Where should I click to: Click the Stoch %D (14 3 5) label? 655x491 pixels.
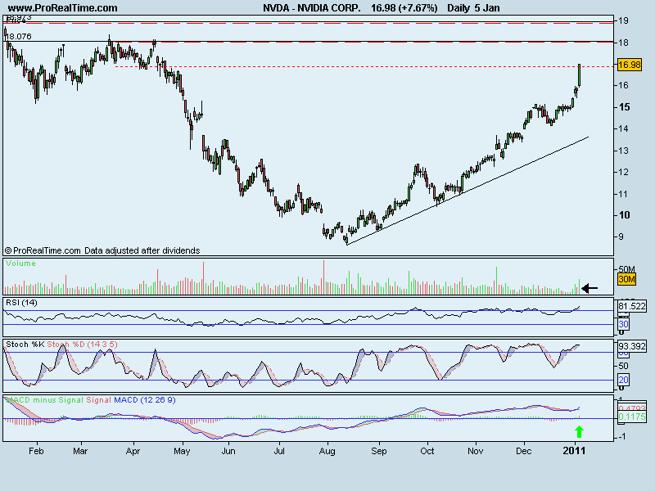click(x=83, y=345)
